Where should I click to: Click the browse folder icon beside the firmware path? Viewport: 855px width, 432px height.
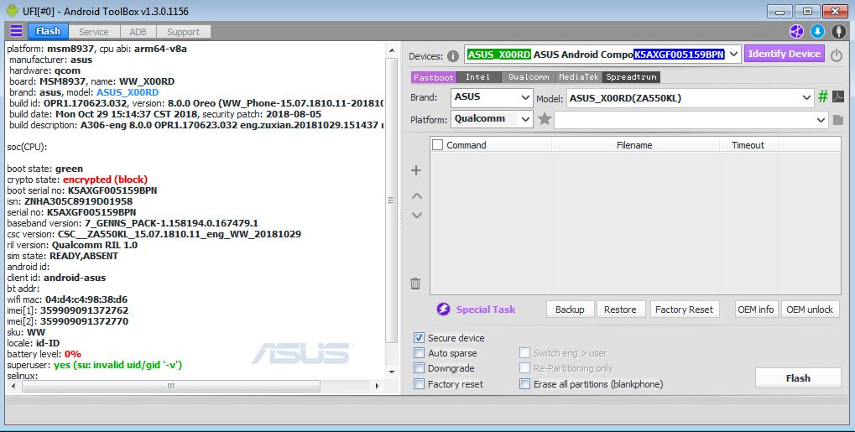(x=838, y=119)
